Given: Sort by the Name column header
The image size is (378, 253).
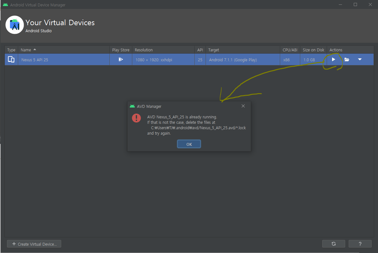Looking at the screenshot, I should pos(64,50).
